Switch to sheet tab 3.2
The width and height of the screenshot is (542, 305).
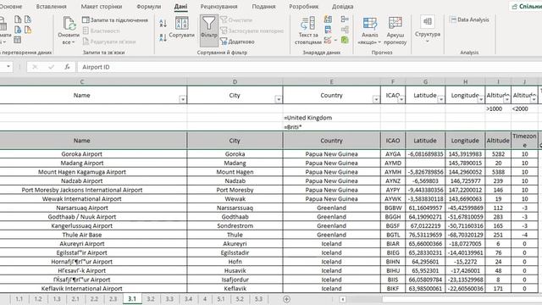(x=151, y=299)
